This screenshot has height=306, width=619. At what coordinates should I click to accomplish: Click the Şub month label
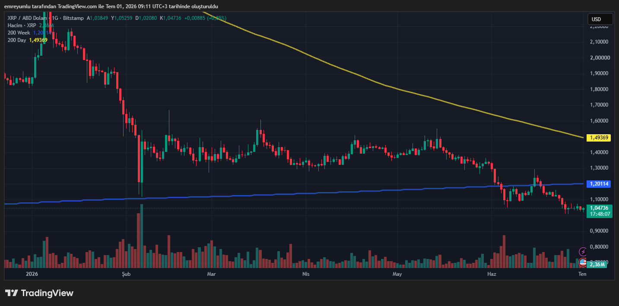[126, 274]
